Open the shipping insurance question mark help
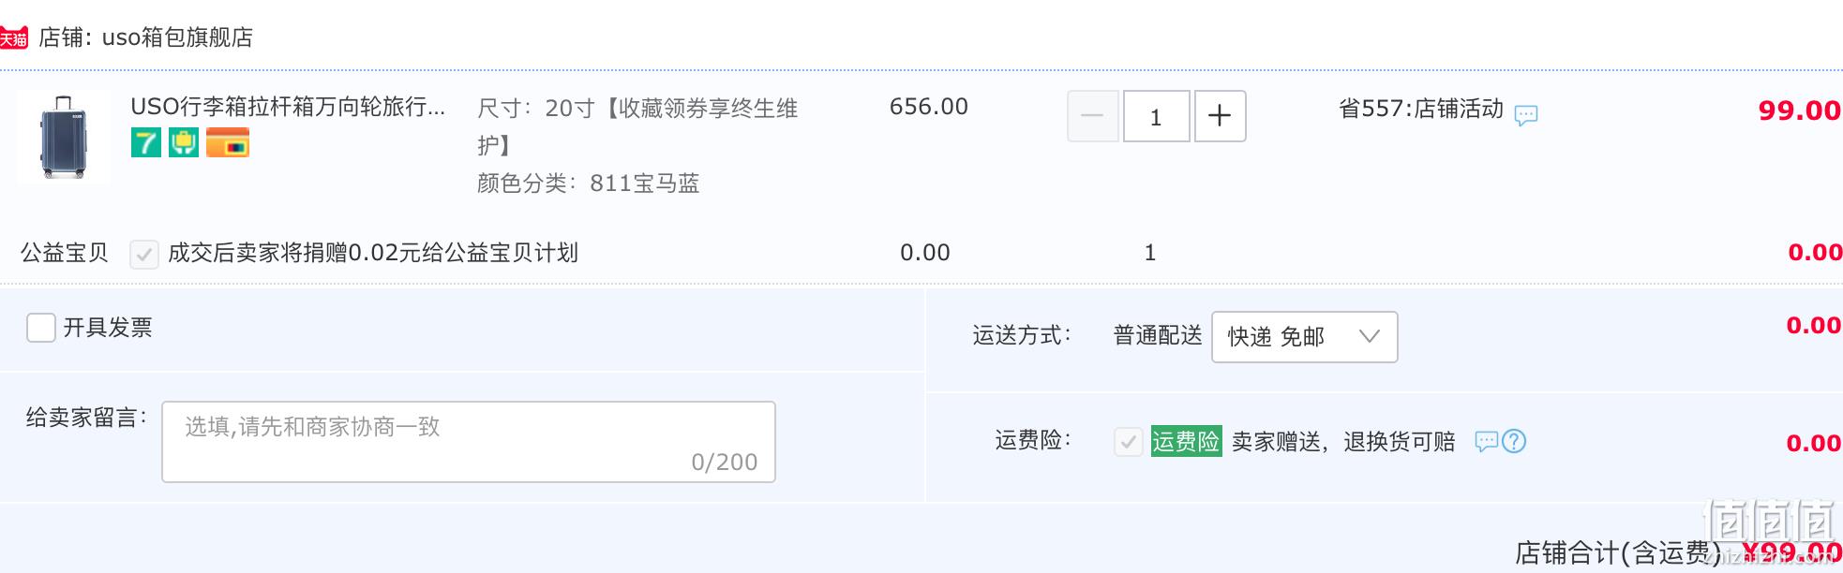The width and height of the screenshot is (1843, 573). point(1514,441)
